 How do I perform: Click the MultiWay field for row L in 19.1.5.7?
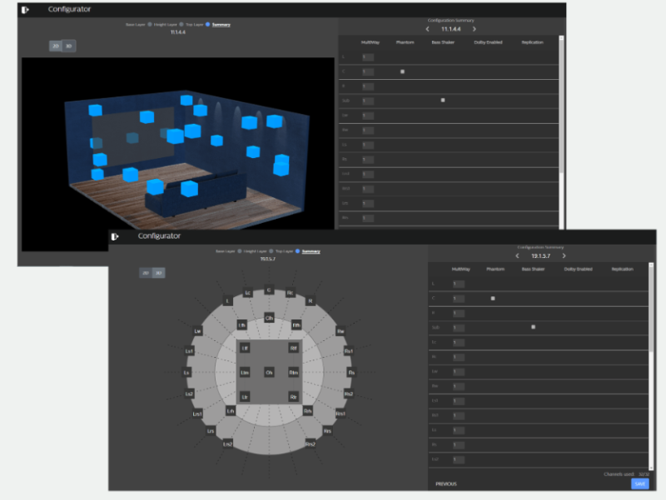tap(458, 284)
